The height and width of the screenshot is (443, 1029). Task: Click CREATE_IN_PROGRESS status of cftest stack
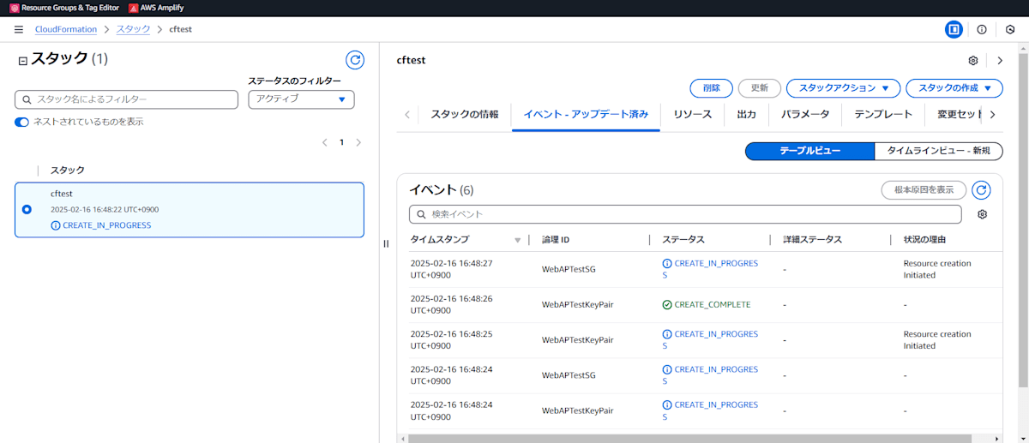101,225
